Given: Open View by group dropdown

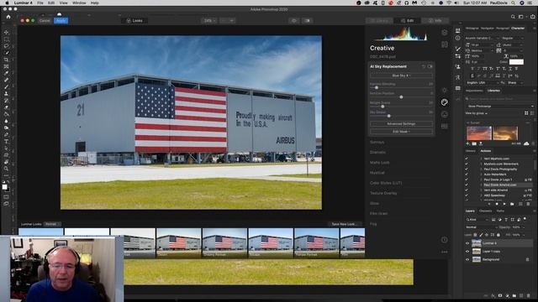Looking at the screenshot, I should tap(477, 113).
